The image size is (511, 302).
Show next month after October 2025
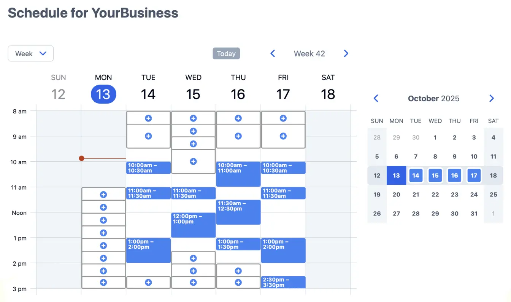click(x=491, y=99)
